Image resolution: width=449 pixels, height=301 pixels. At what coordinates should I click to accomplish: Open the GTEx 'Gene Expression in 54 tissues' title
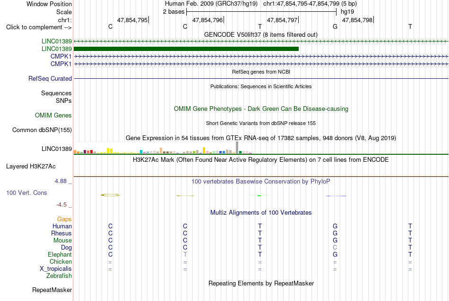tap(261, 138)
